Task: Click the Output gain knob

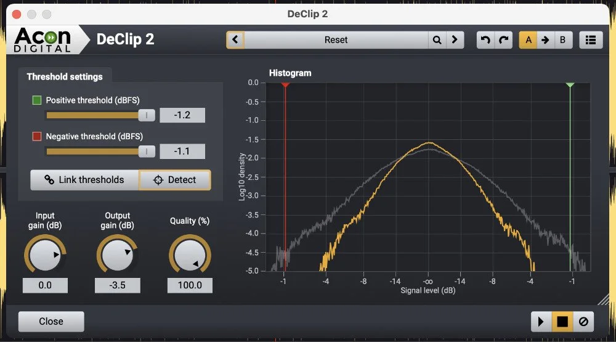Action: [118, 254]
